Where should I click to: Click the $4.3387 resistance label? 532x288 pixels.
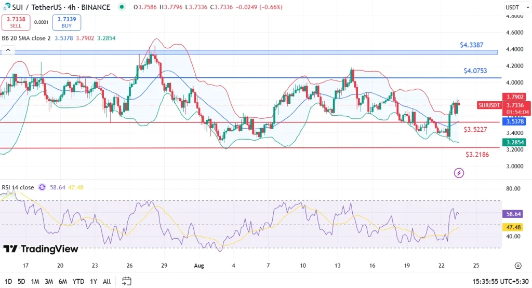472,45
